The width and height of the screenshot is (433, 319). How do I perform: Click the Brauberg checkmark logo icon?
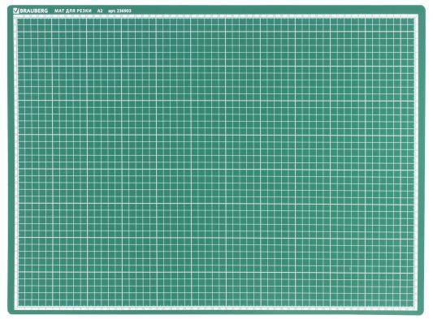click(x=15, y=11)
